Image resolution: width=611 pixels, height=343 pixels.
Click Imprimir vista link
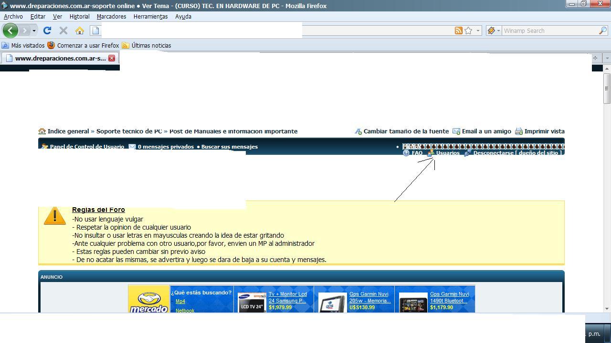[x=544, y=131]
